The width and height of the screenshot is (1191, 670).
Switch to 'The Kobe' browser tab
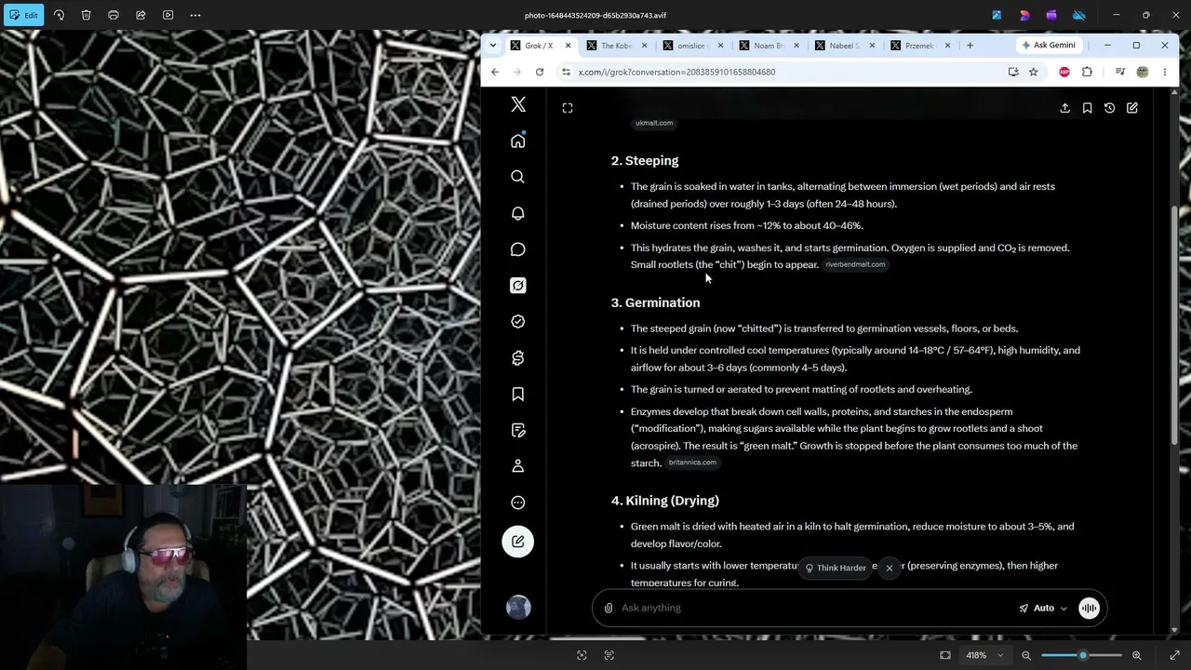616,46
